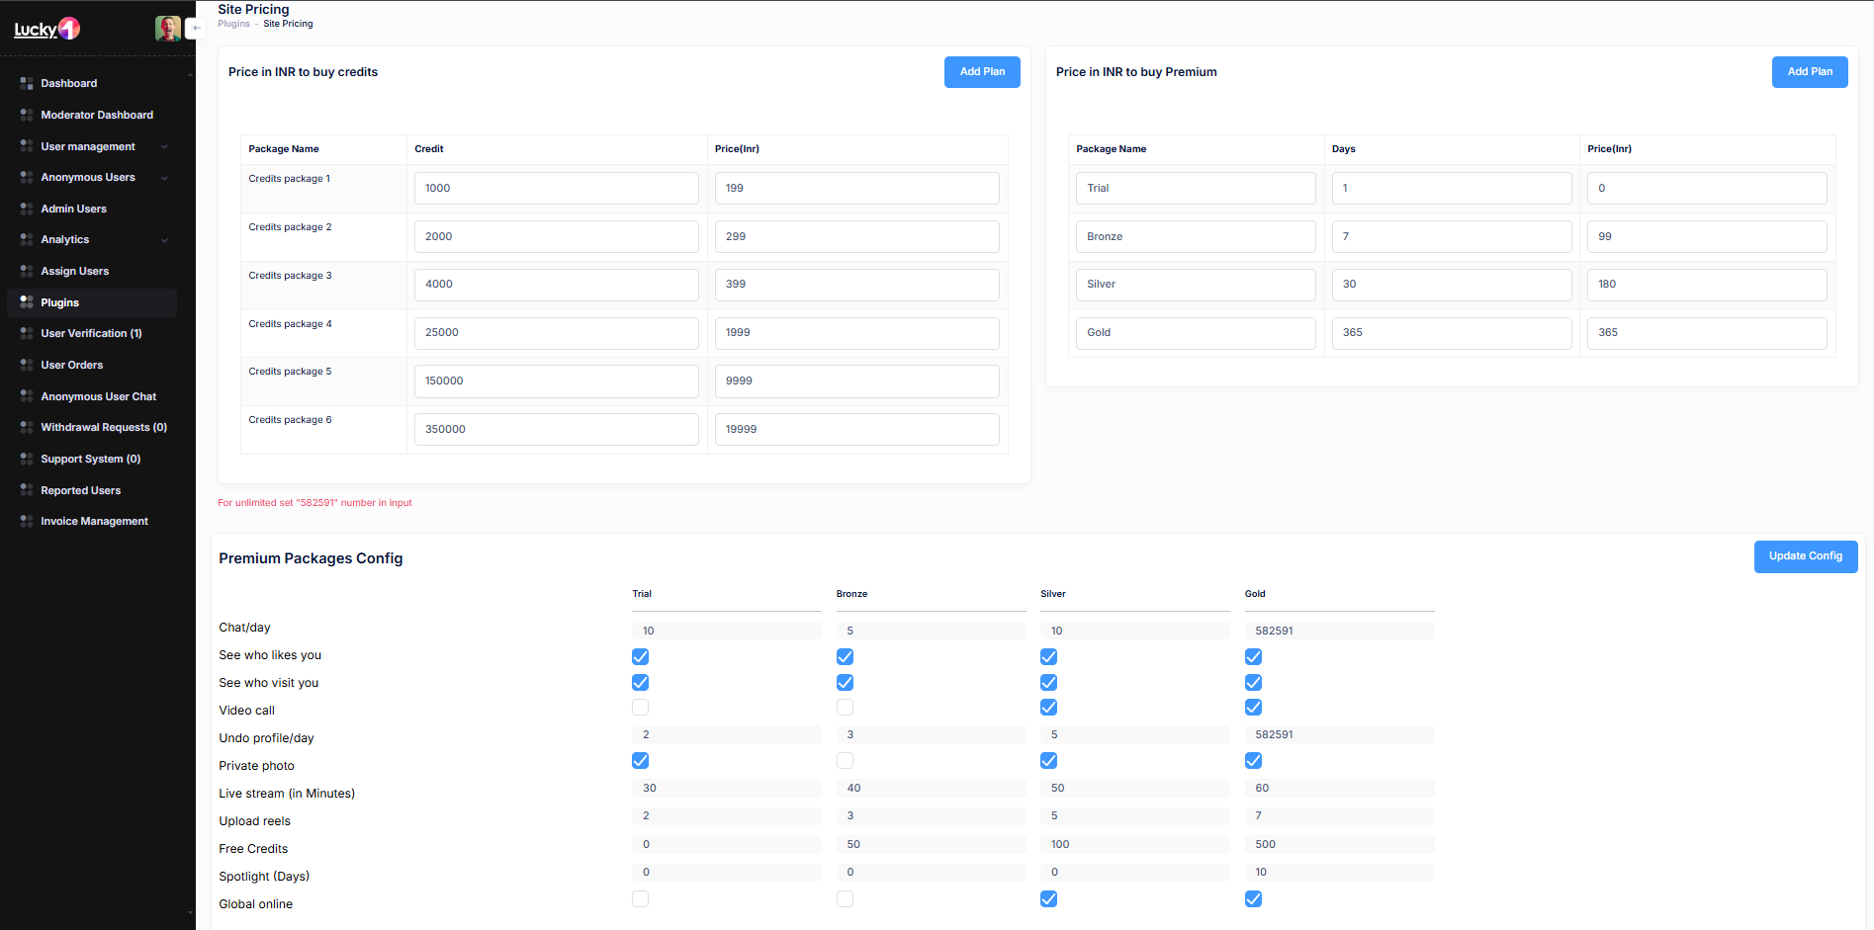Click the User Orders sidebar icon
Screen dimensions: 1874x930
click(x=27, y=365)
